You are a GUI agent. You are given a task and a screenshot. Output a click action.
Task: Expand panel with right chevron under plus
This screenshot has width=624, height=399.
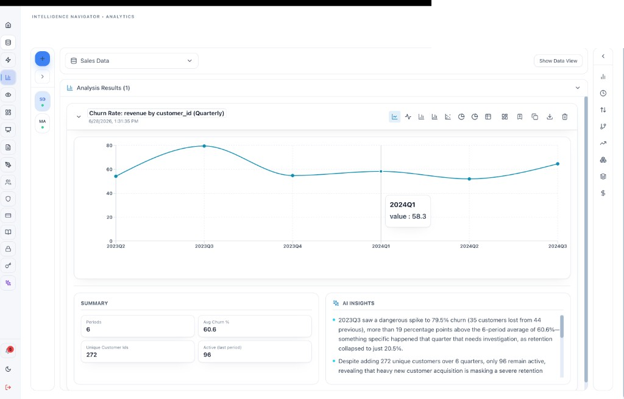coord(43,76)
